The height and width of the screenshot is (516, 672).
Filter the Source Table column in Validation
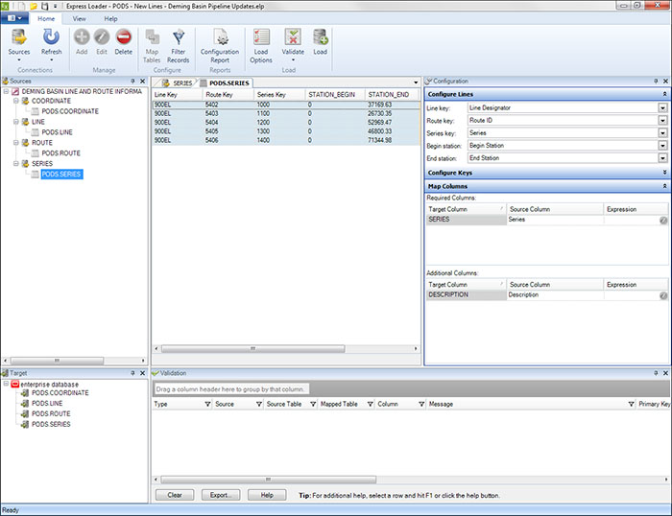point(313,404)
